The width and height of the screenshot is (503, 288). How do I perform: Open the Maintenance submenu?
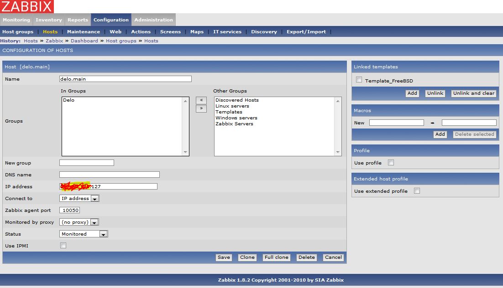tap(84, 32)
